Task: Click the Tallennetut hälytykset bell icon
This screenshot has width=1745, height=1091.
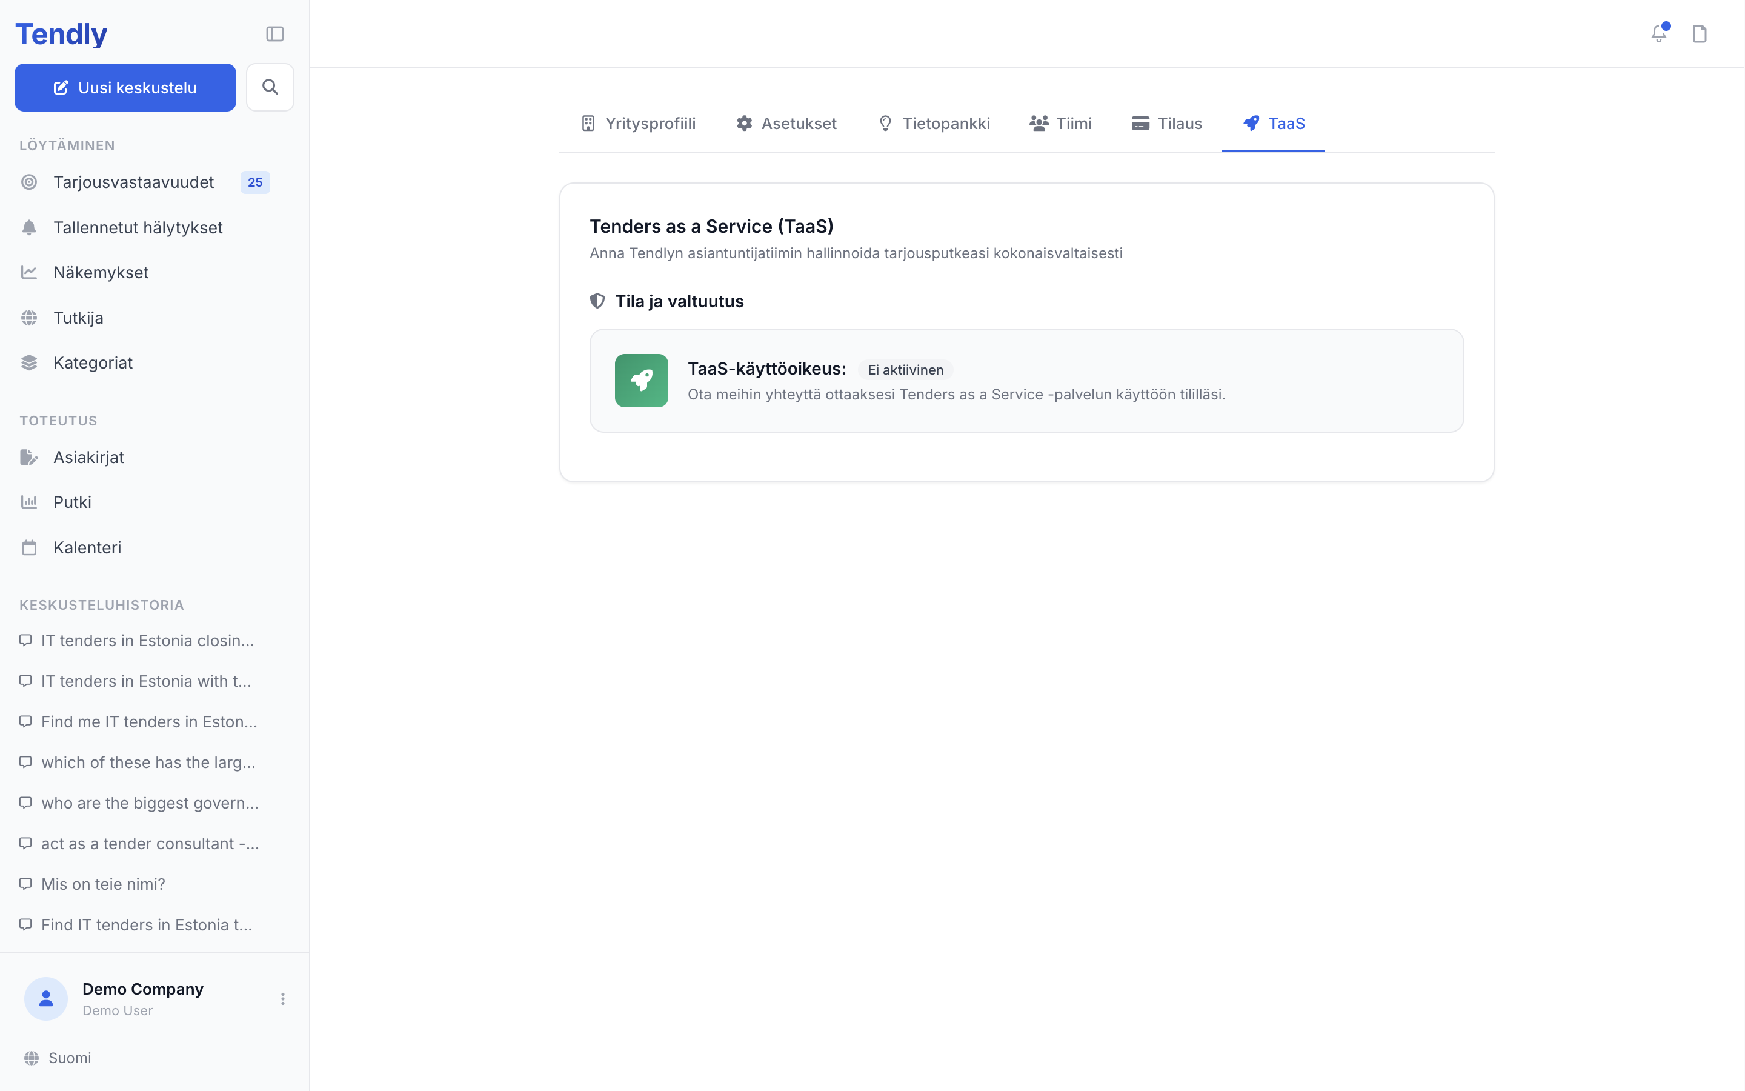Action: tap(29, 227)
